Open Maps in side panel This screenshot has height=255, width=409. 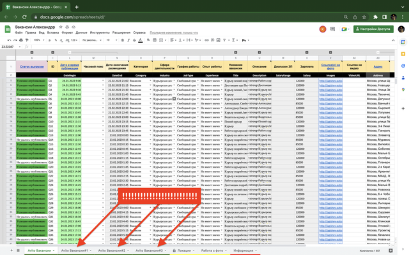coord(403,89)
